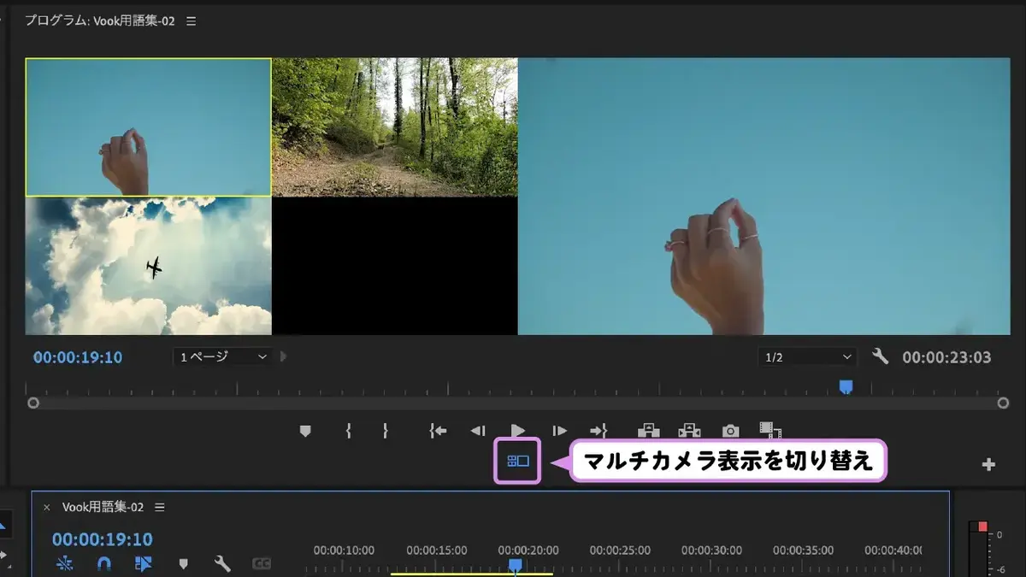Open the 1ページ page dropdown

pos(223,356)
